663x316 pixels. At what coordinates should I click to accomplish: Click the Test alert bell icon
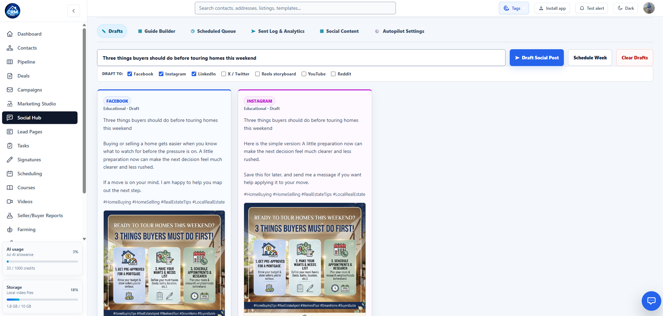(x=582, y=8)
